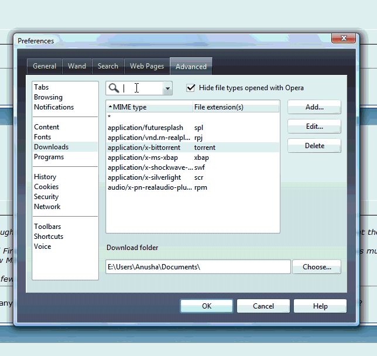Cancel the Preferences dialog
Viewport: 377px width, 356px height.
click(x=263, y=306)
